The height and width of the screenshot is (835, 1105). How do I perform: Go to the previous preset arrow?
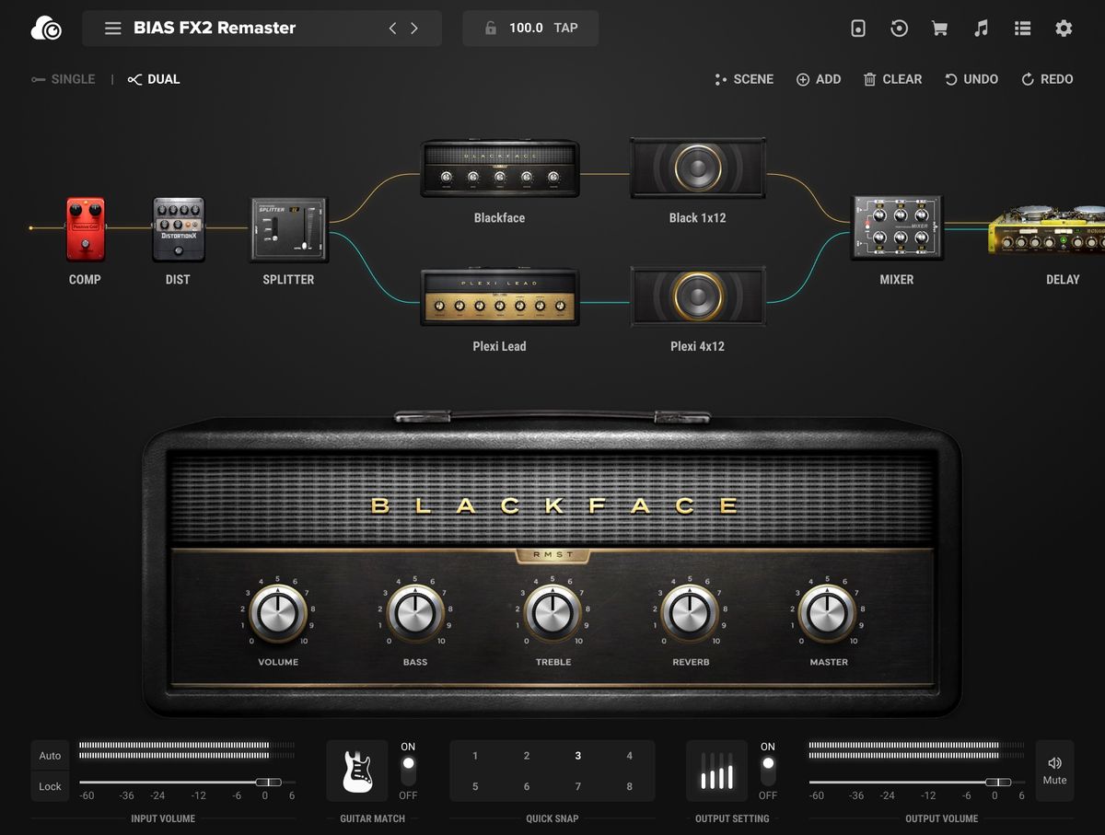(392, 29)
